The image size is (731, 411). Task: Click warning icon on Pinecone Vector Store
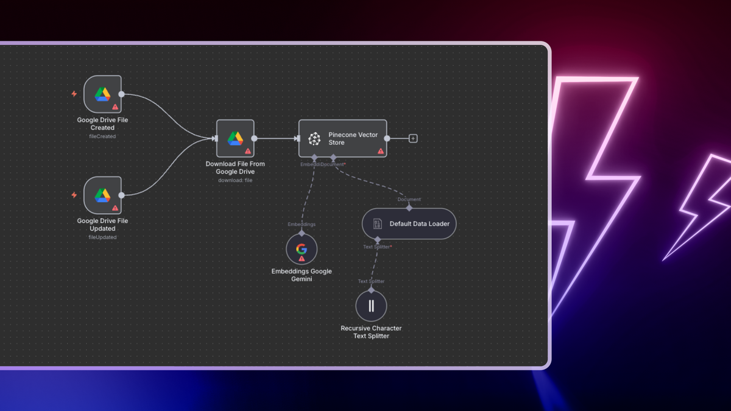pyautogui.click(x=381, y=151)
